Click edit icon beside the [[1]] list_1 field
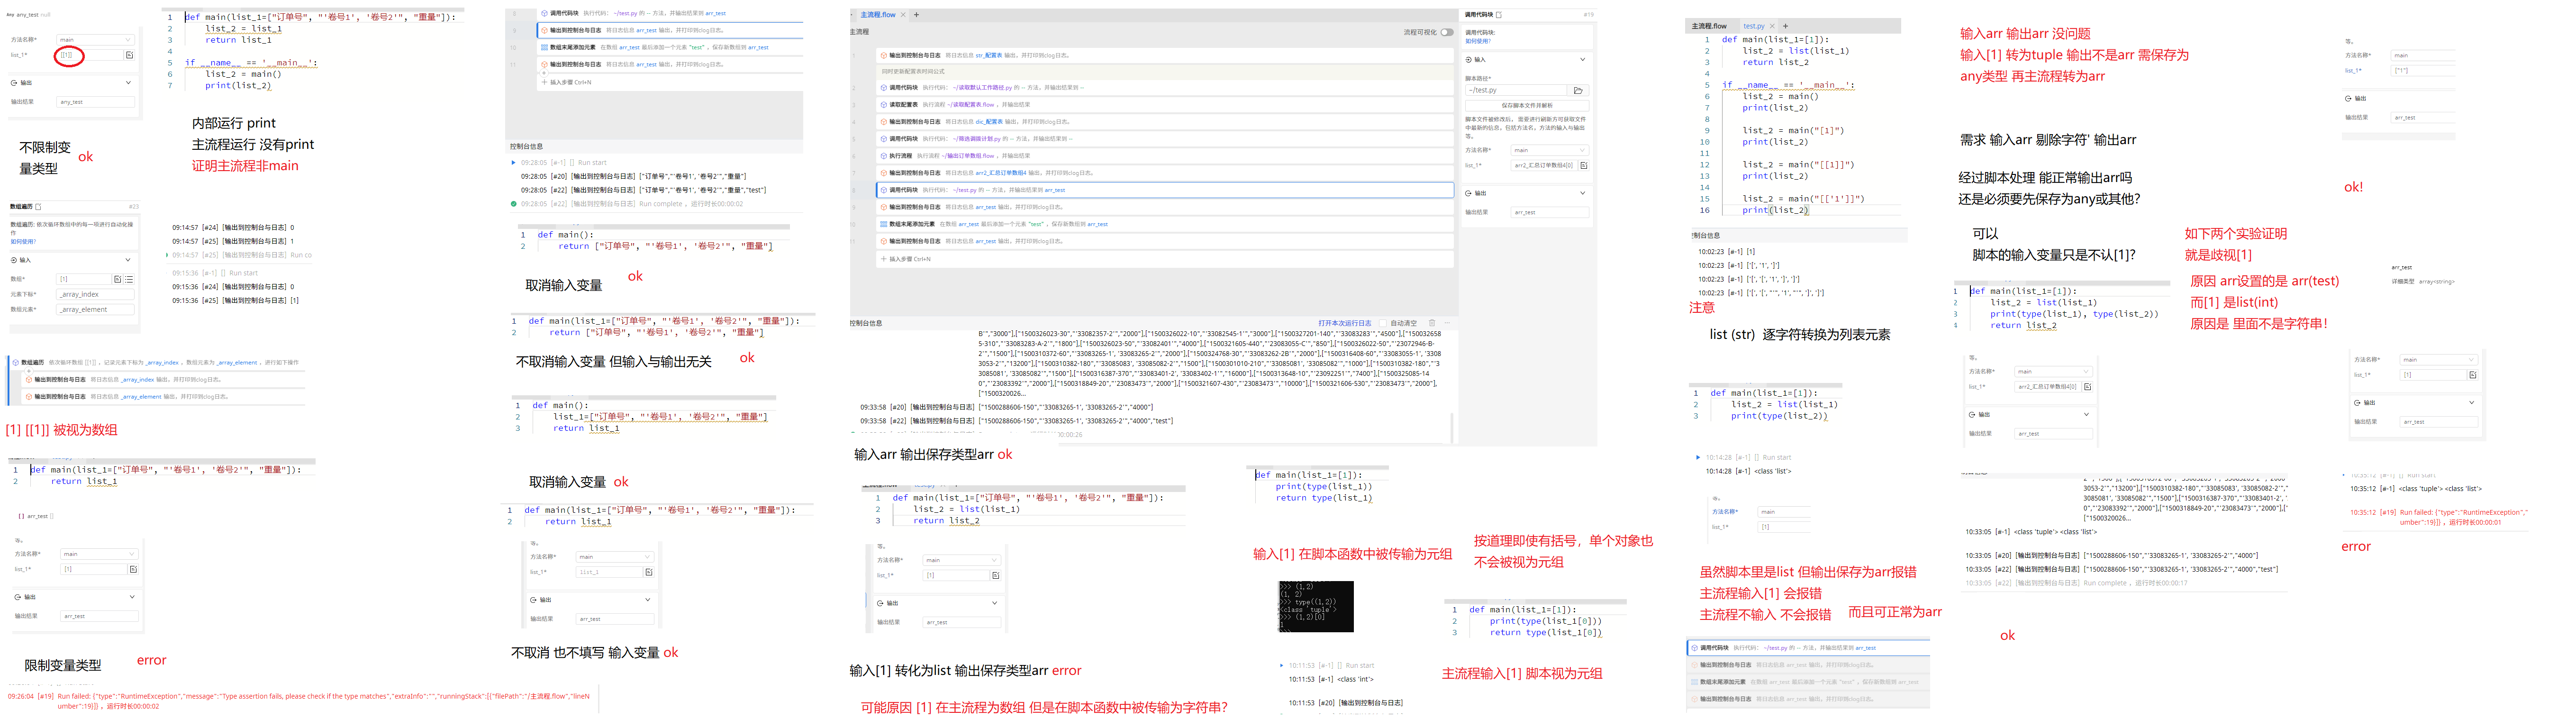 [x=130, y=55]
